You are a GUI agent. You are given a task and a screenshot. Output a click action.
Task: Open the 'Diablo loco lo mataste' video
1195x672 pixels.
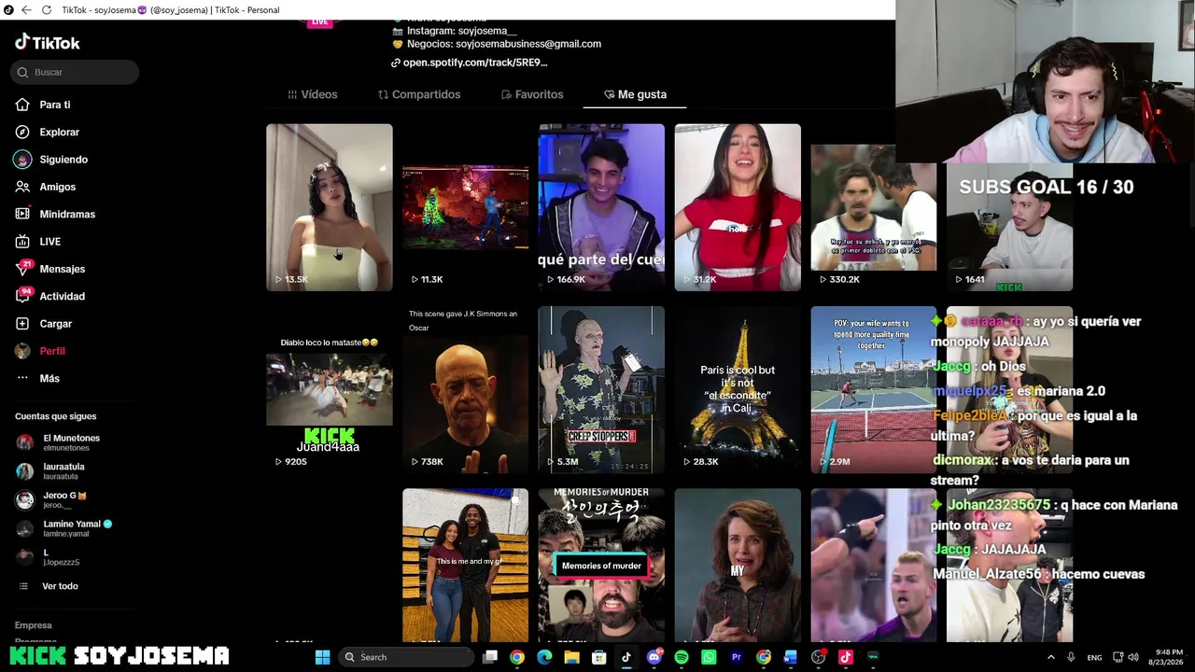tap(330, 389)
